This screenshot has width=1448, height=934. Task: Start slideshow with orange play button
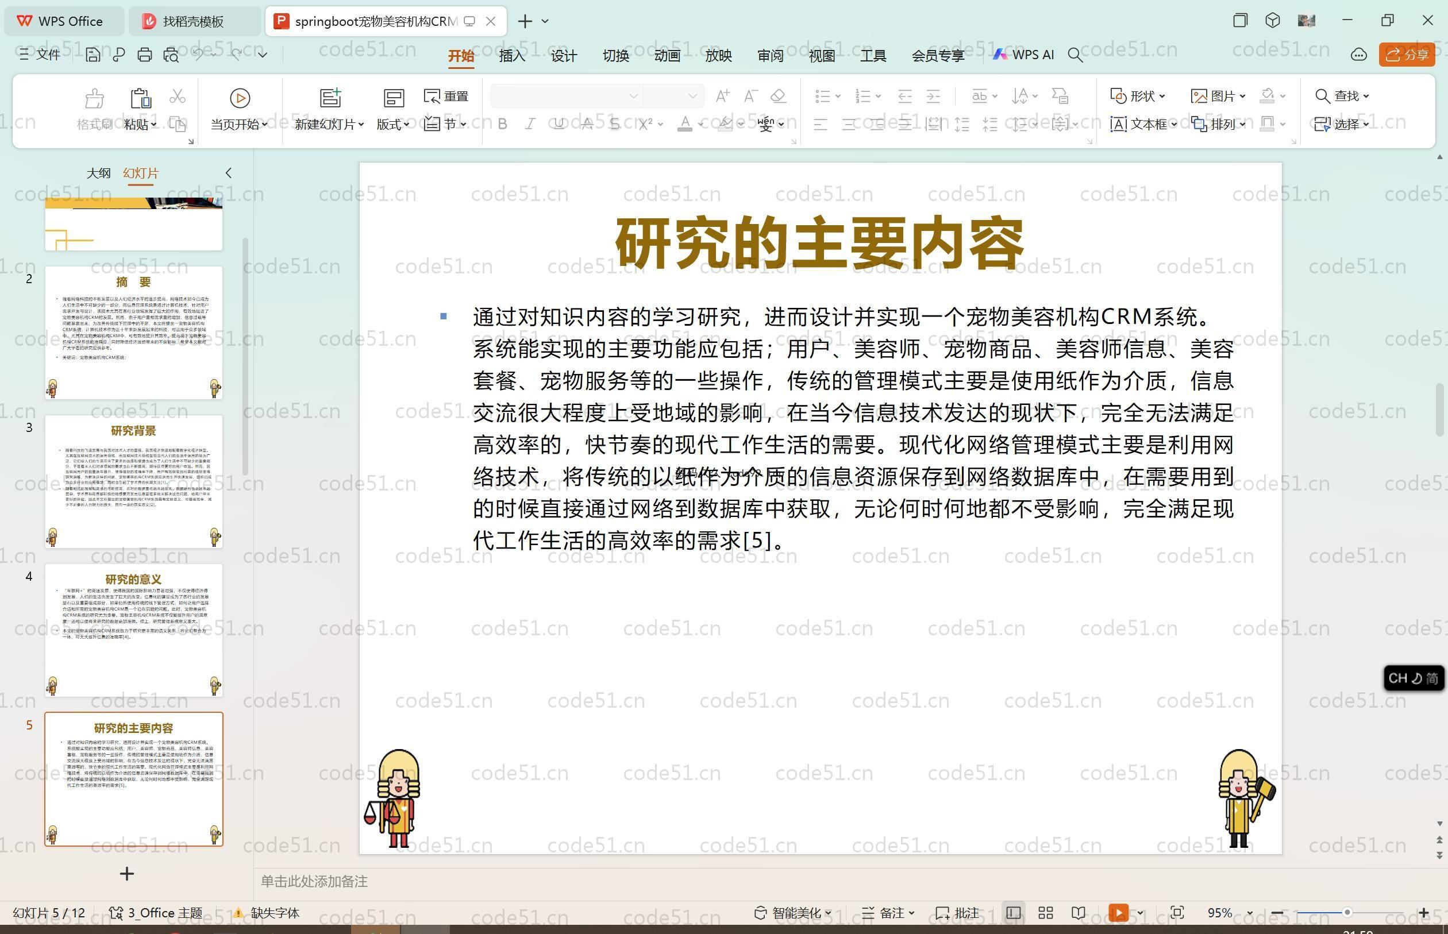pyautogui.click(x=1118, y=913)
